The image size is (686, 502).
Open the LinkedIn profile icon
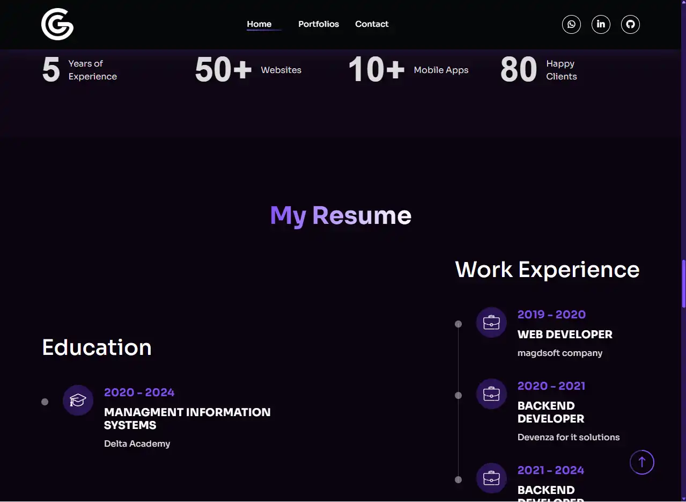[601, 24]
